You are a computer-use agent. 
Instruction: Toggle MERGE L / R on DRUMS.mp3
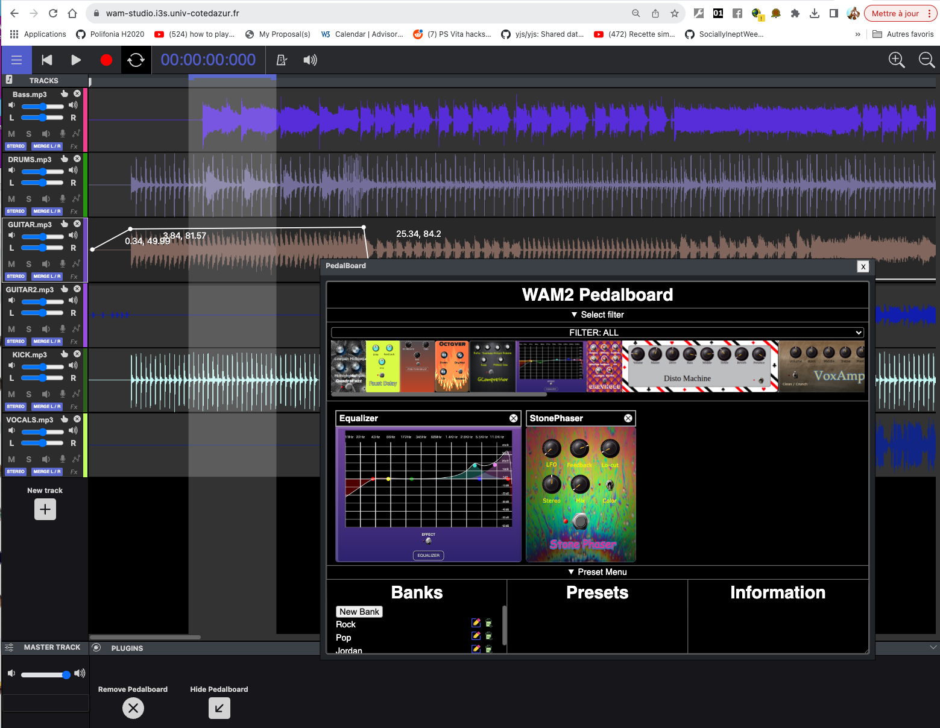point(47,212)
